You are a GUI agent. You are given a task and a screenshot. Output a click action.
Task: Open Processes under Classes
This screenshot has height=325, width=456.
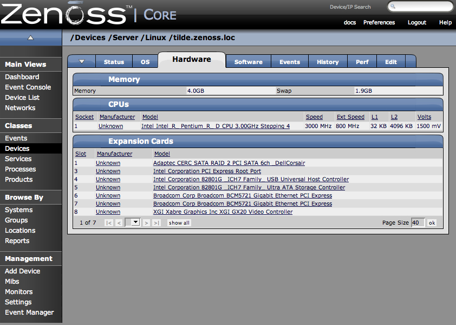coord(21,169)
